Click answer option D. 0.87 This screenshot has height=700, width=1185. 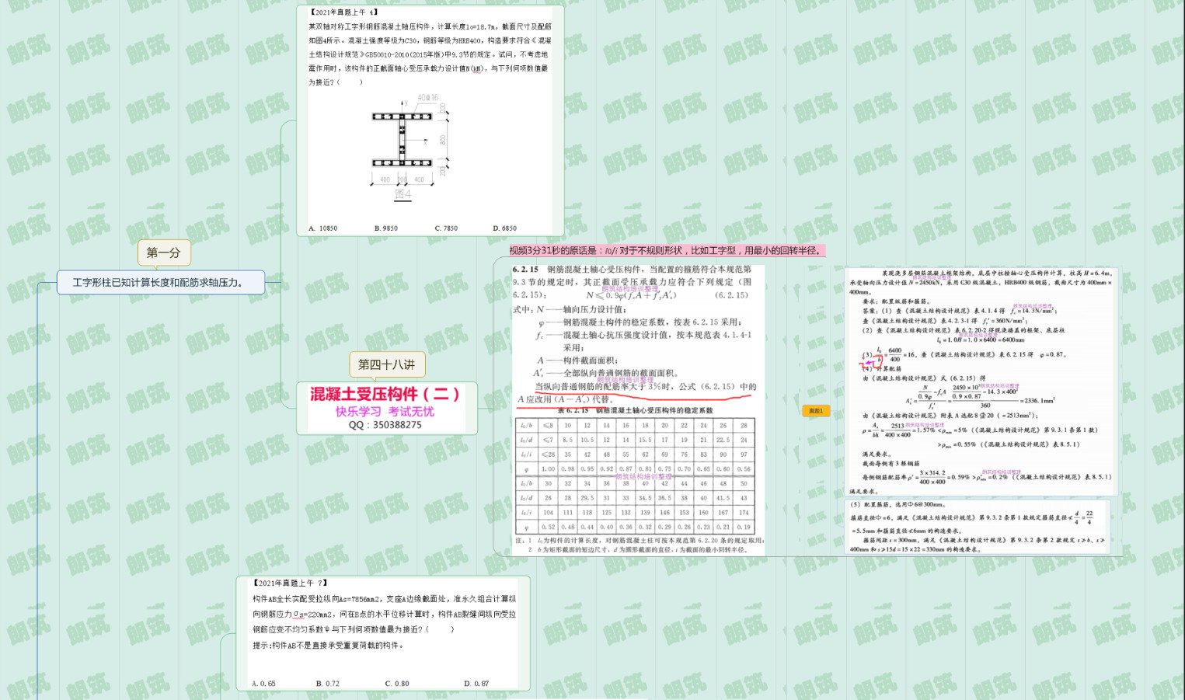pyautogui.click(x=476, y=684)
